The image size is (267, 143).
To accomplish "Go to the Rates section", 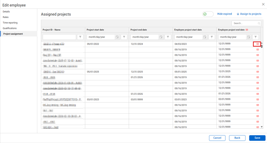I will click(6, 17).
